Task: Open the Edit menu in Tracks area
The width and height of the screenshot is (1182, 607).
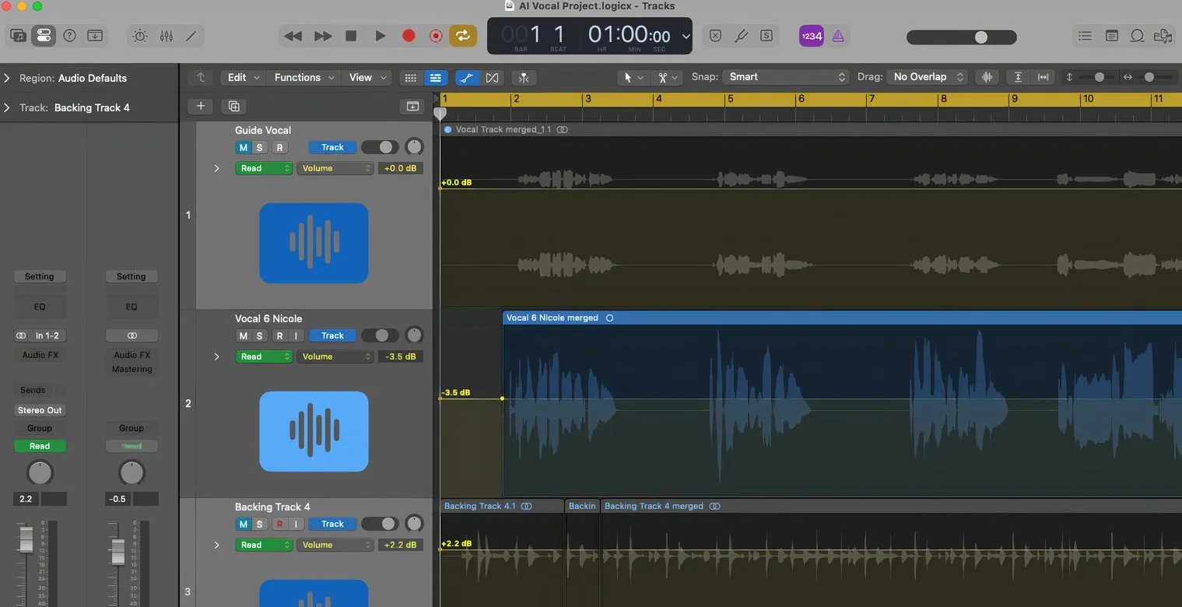Action: click(x=243, y=78)
